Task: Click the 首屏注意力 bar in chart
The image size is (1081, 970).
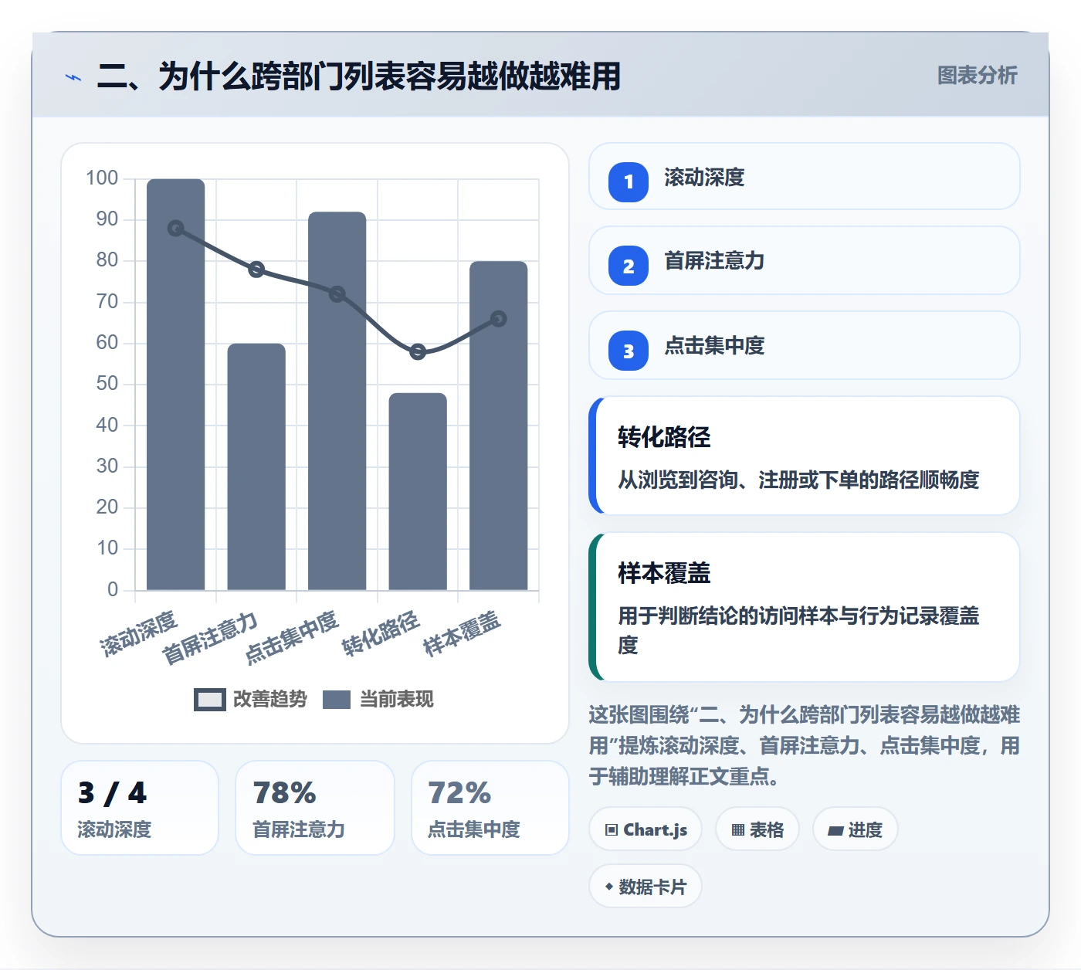Action: click(256, 466)
